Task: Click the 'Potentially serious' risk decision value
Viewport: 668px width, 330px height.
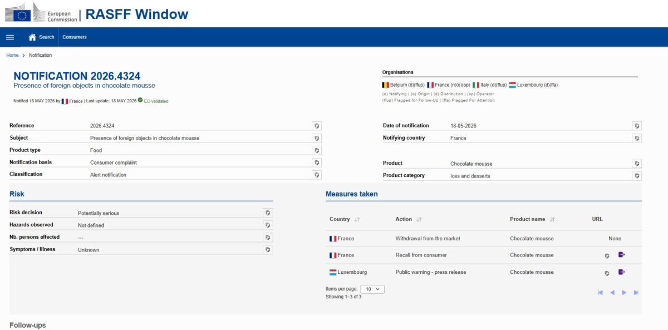Action: tap(99, 213)
